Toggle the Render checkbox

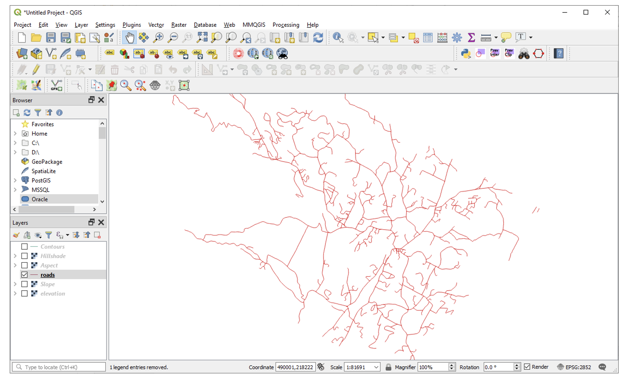[527, 367]
